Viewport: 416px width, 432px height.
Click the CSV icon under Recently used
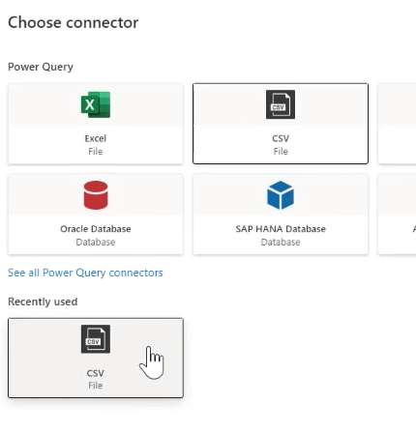tap(96, 339)
